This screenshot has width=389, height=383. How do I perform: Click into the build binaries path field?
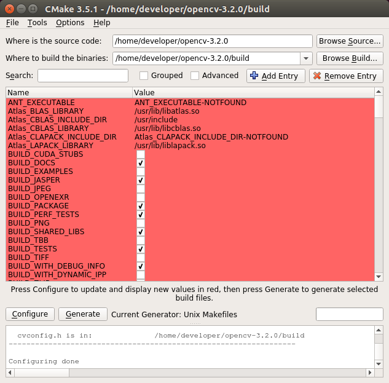[x=206, y=58]
